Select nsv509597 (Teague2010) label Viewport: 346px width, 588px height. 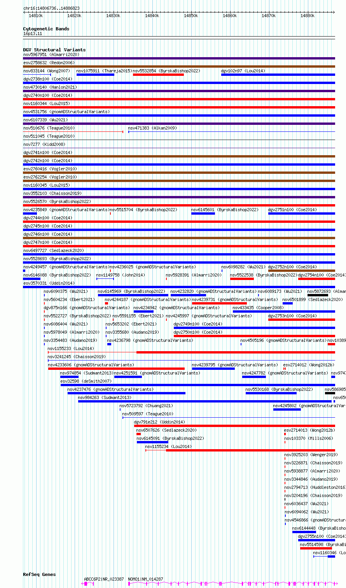coord(148,414)
